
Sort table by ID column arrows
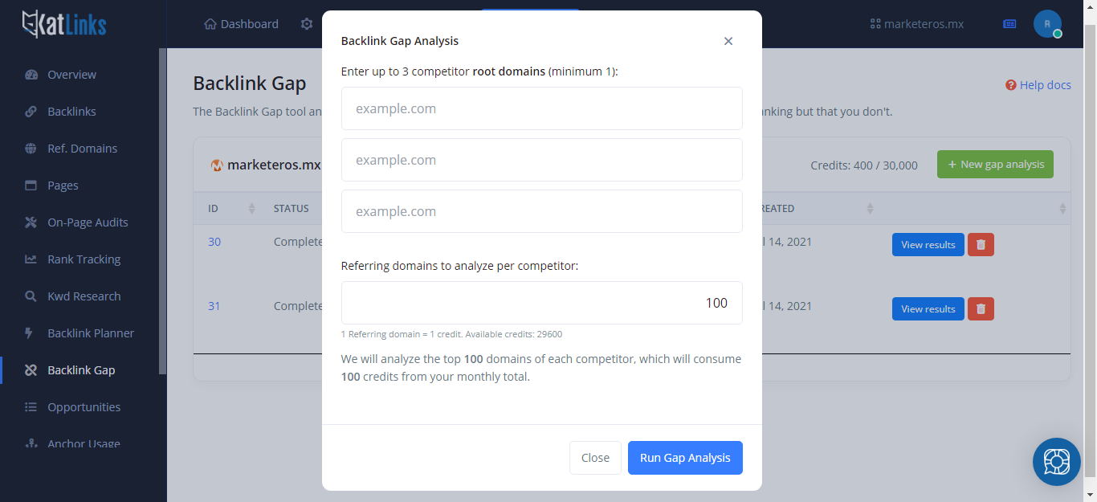(251, 209)
